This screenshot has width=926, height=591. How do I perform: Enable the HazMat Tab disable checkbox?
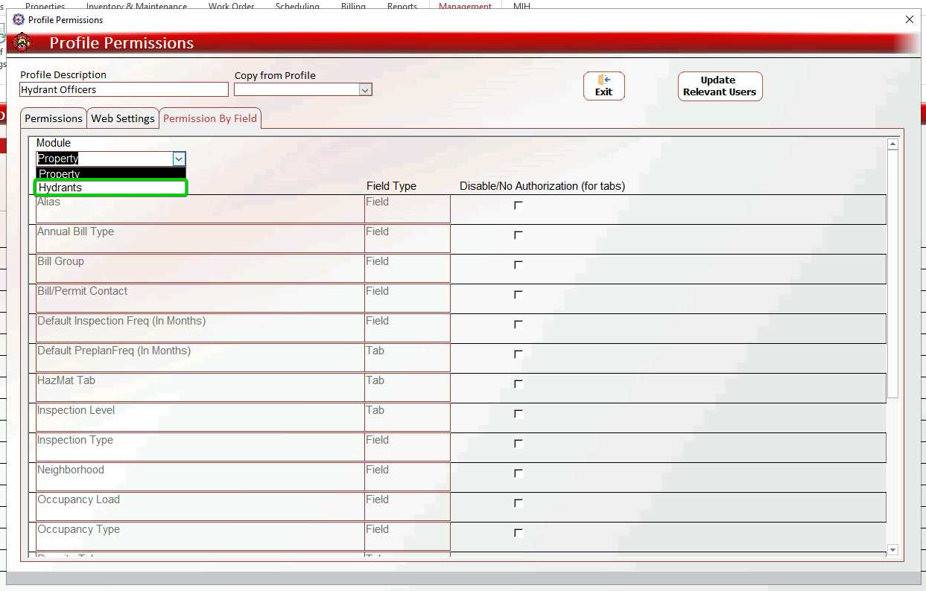tap(519, 384)
